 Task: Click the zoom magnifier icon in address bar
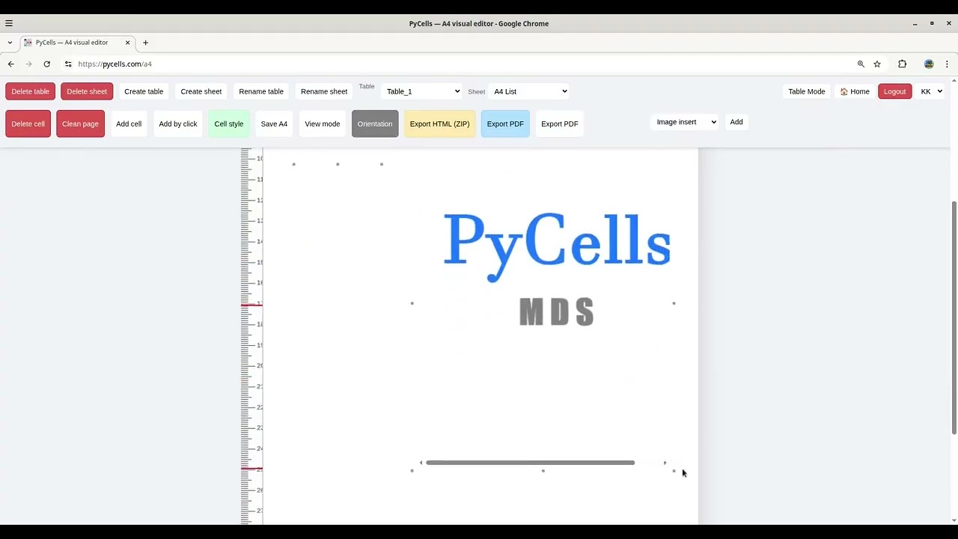[861, 64]
